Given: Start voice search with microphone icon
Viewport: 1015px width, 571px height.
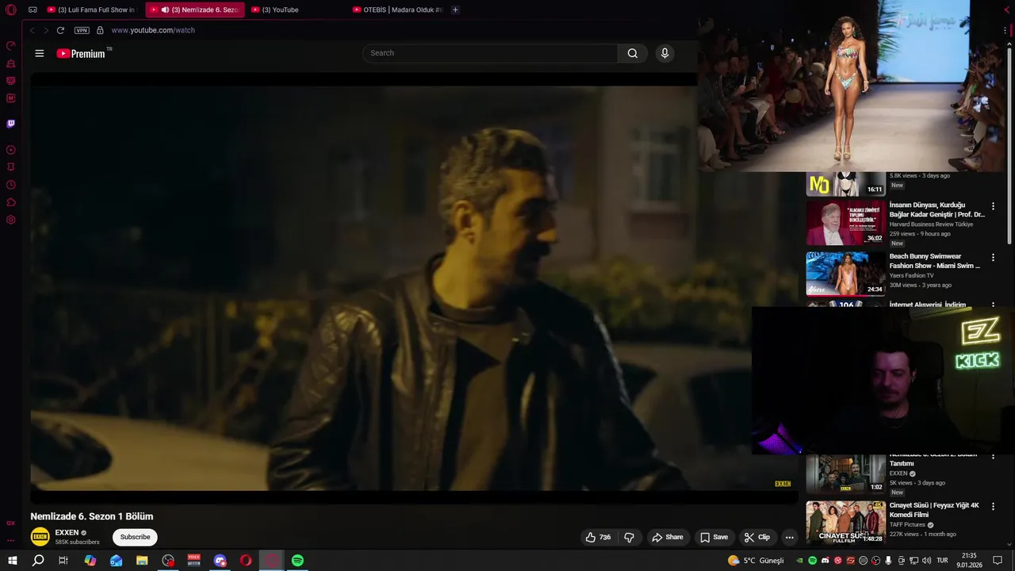Looking at the screenshot, I should pos(665,53).
